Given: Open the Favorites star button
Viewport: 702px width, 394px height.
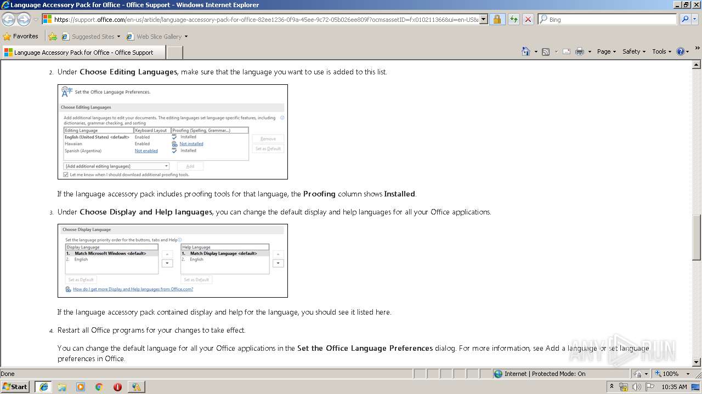Looking at the screenshot, I should [21, 37].
